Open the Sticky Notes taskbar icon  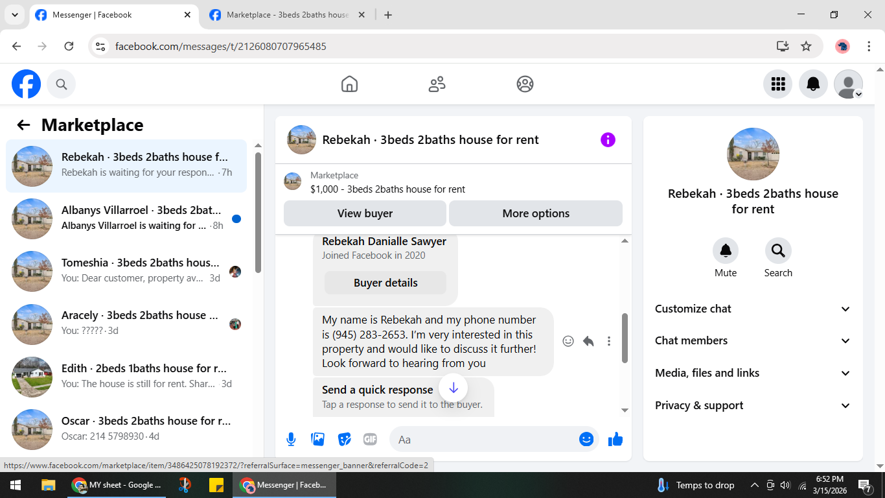(x=216, y=485)
